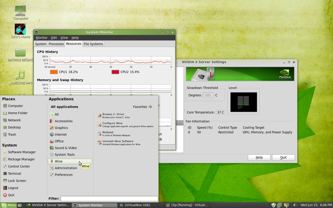Click the volume speaker tray icon
Screen dimensions: 333x208
(x=296, y=205)
